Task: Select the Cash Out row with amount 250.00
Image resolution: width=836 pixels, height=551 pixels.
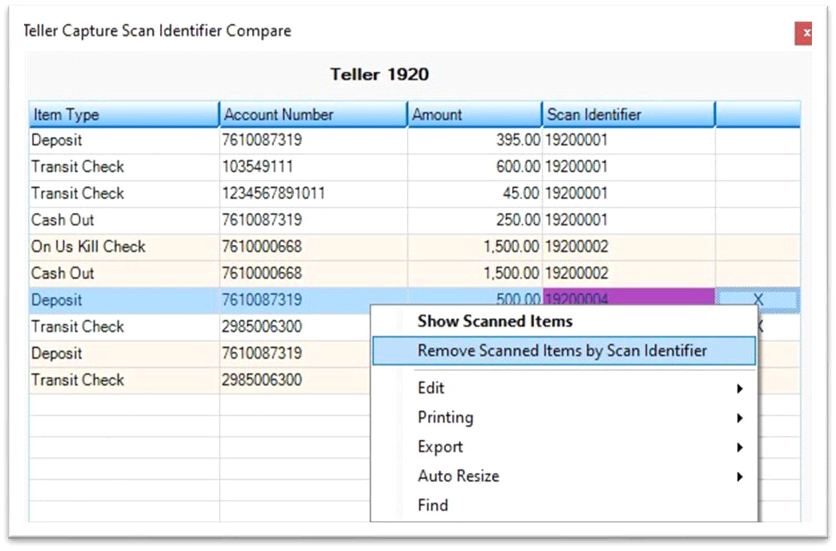Action: point(415,220)
